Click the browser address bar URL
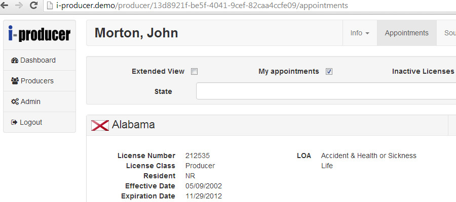 [x=203, y=6]
